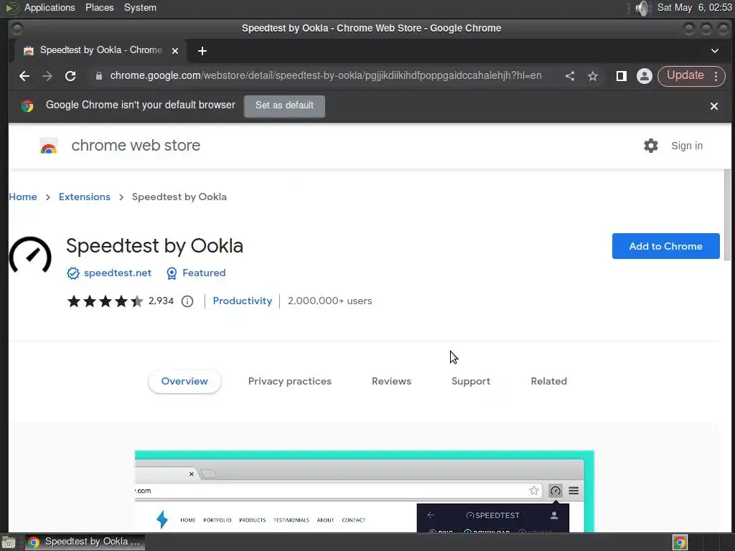This screenshot has width=735, height=551.
Task: Set Chrome as the default browser
Action: point(284,106)
